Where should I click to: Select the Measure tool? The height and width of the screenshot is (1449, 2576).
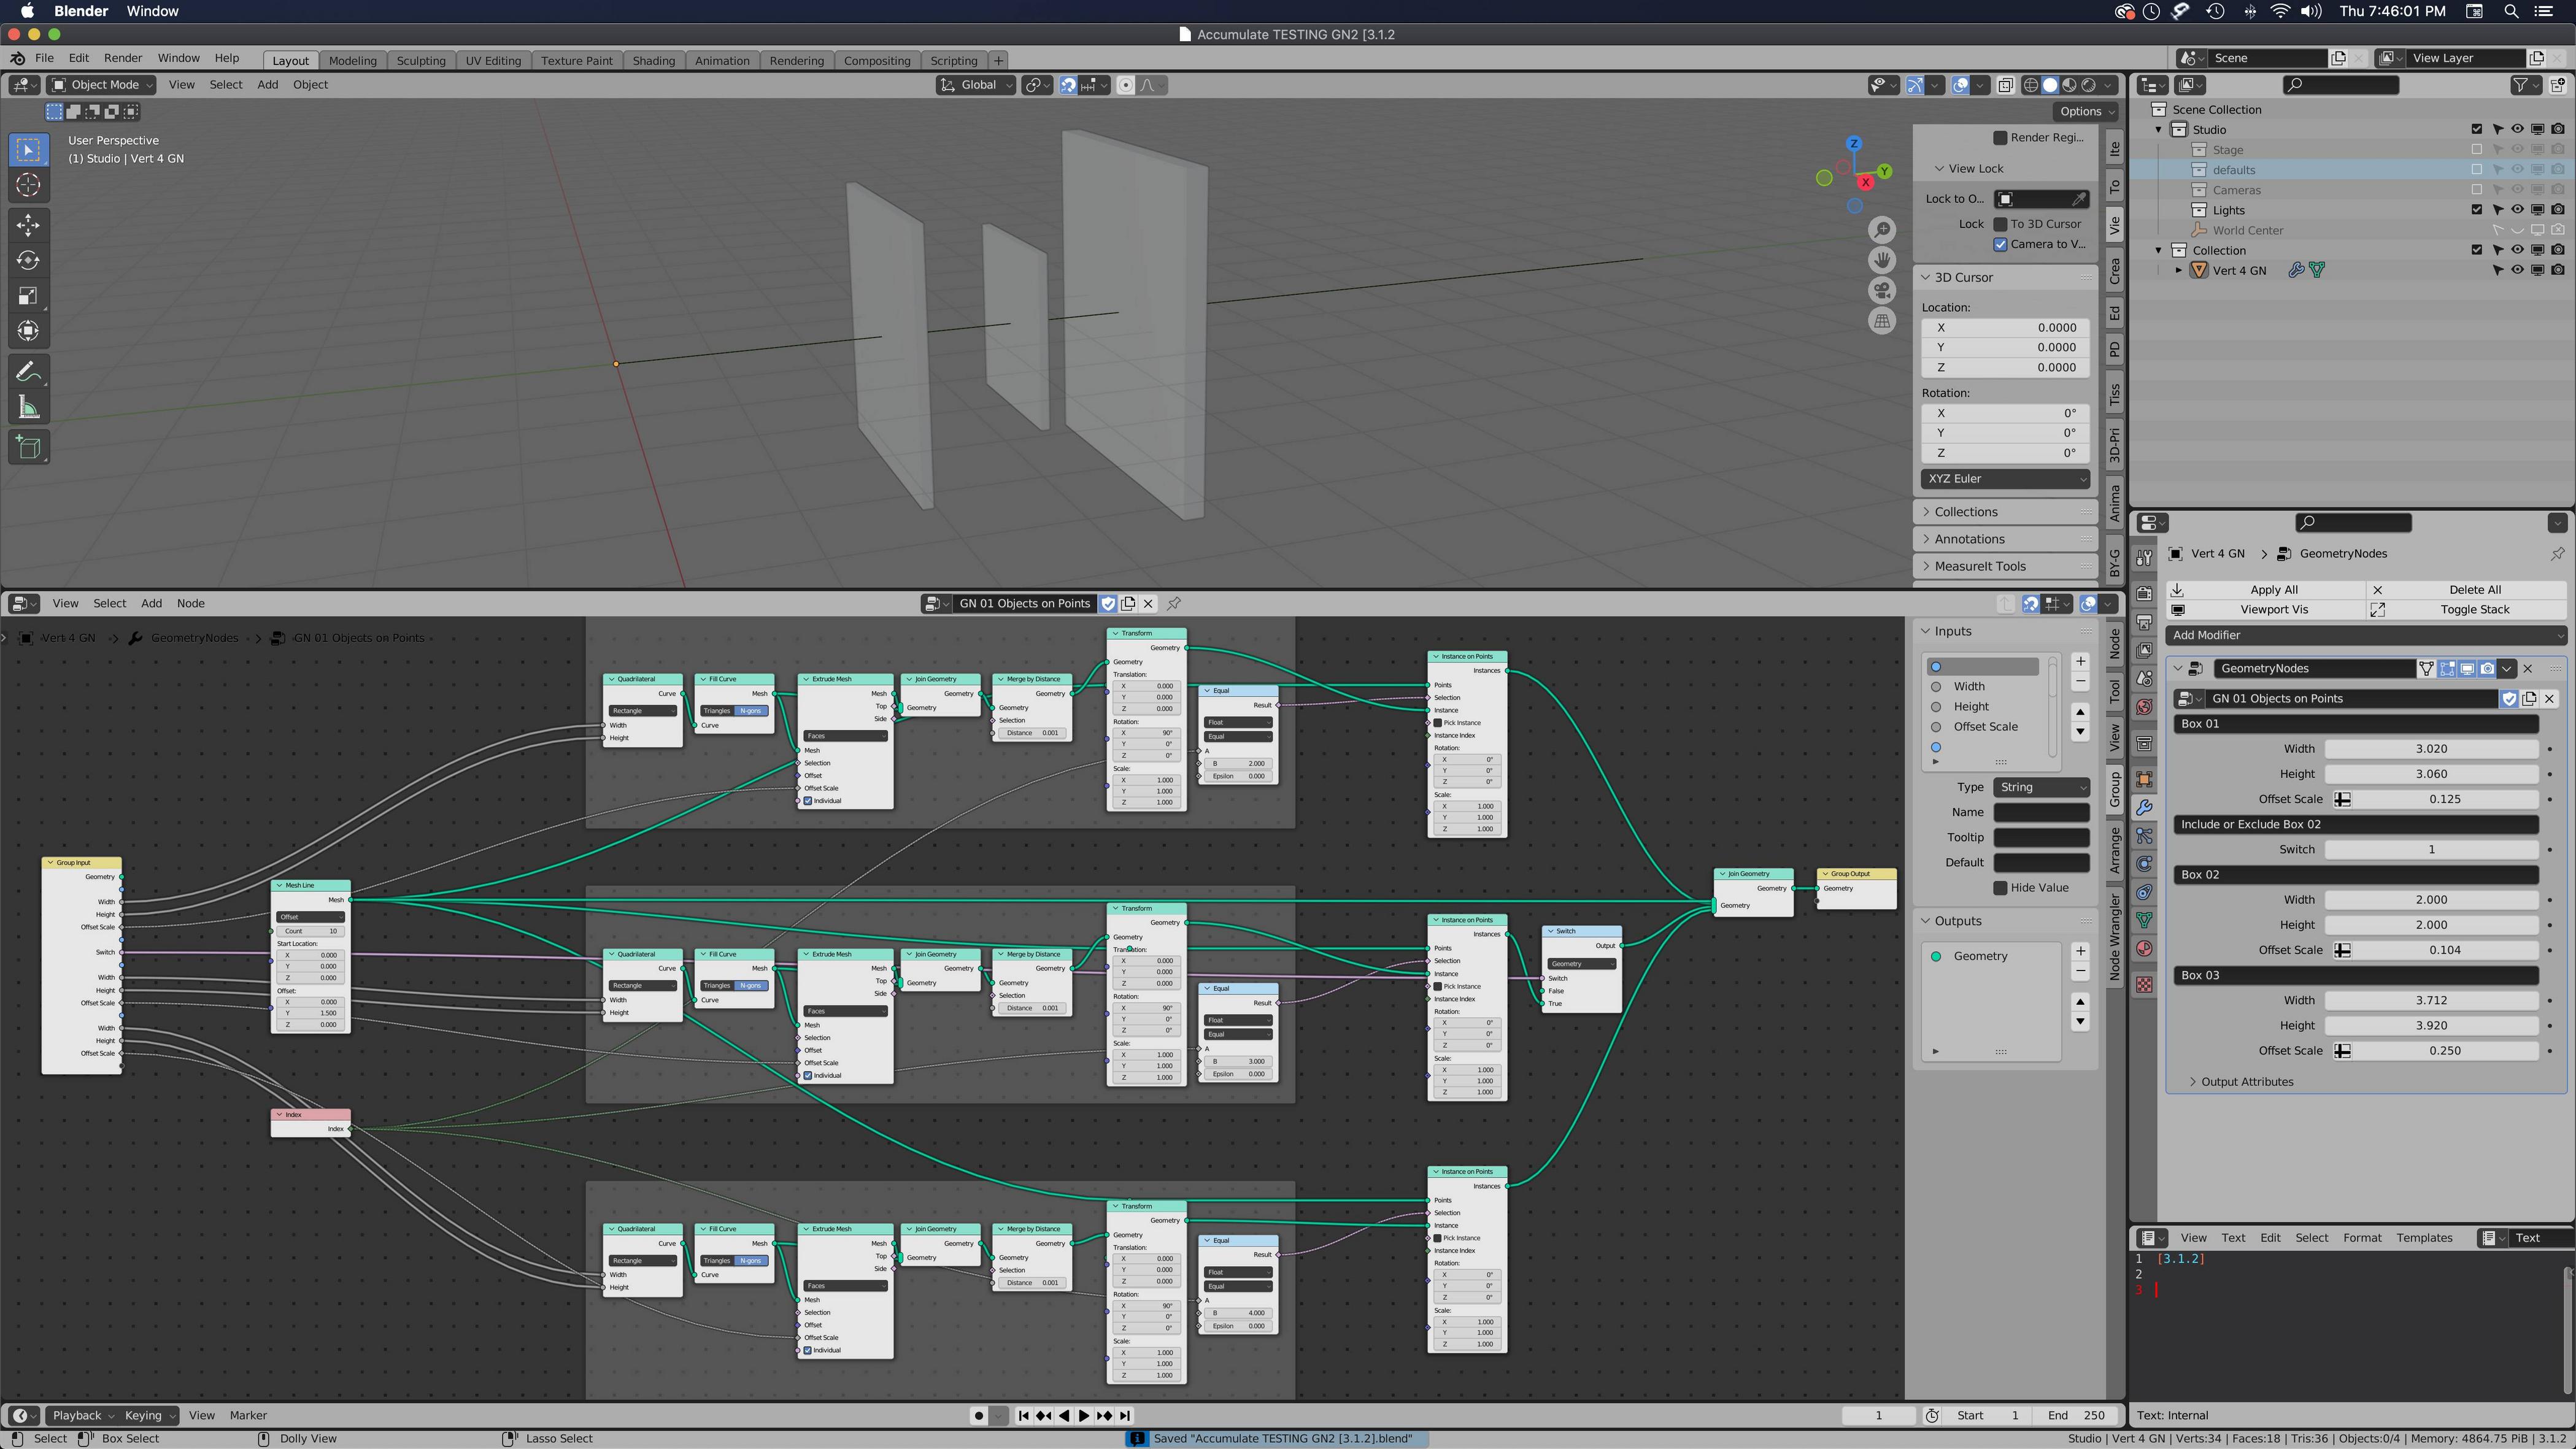point(28,407)
